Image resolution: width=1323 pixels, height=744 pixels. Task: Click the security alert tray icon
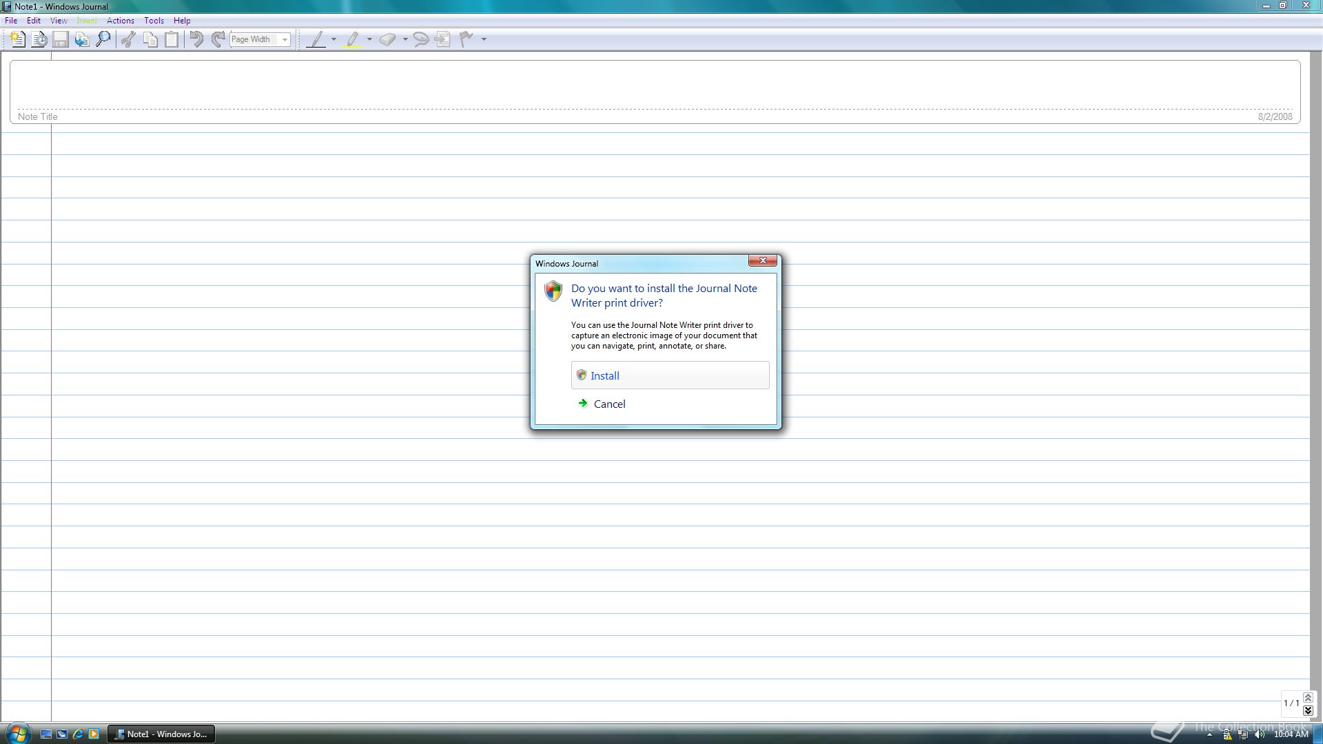point(1227,734)
